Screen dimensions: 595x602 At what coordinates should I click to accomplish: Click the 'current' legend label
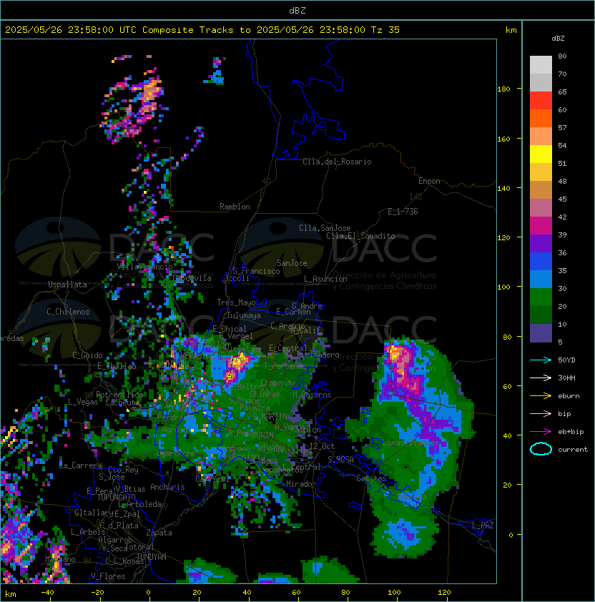click(x=573, y=450)
